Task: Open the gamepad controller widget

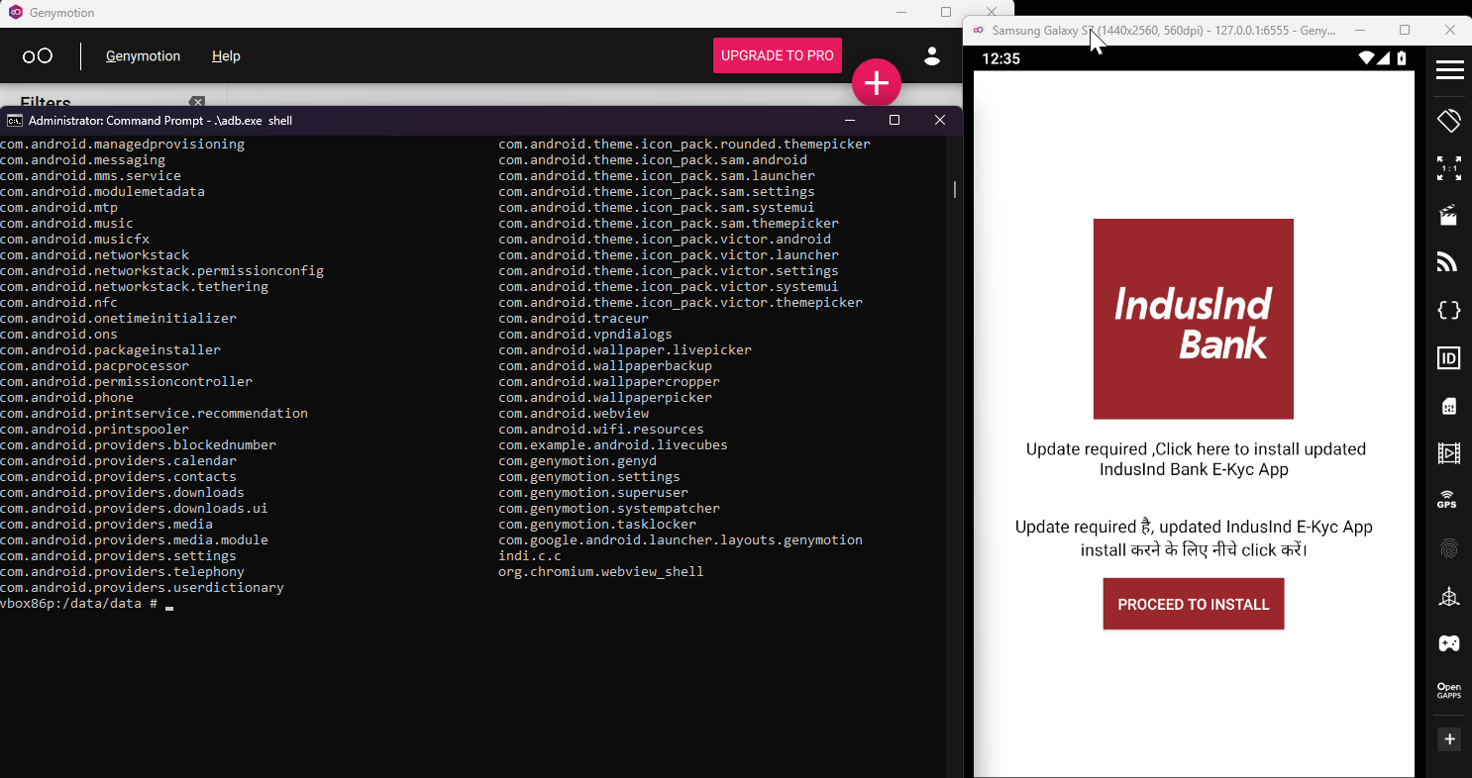Action: [x=1449, y=643]
